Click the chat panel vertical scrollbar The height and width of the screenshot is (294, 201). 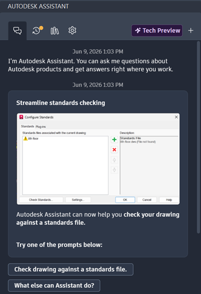pos(198,137)
